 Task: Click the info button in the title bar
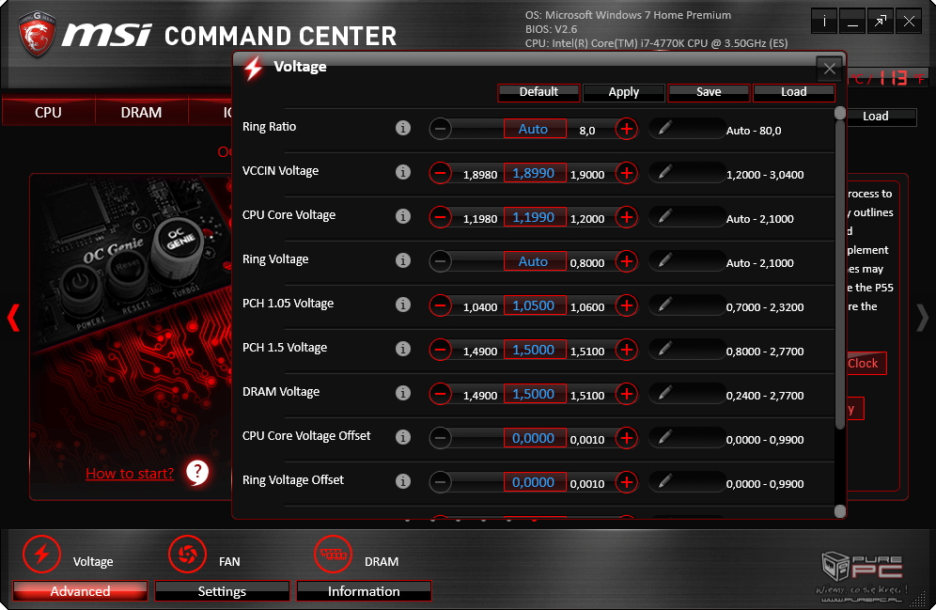(824, 22)
